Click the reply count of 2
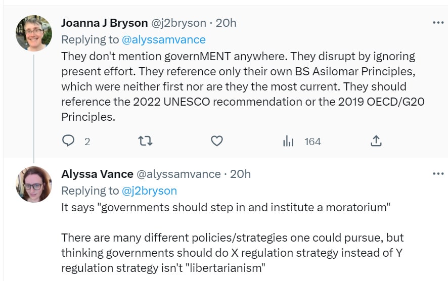 click(87, 142)
